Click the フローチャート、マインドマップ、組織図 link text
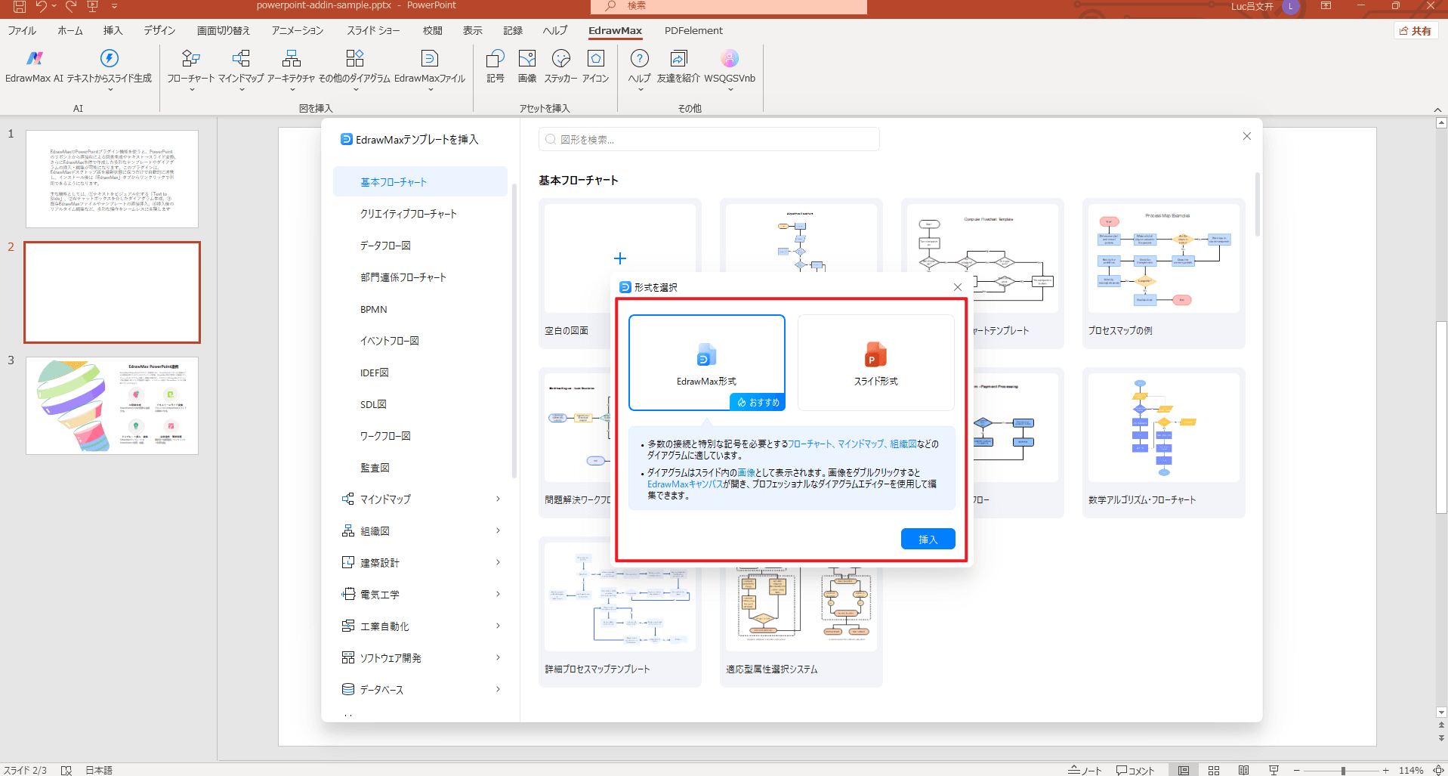The height and width of the screenshot is (776, 1448). coord(852,444)
